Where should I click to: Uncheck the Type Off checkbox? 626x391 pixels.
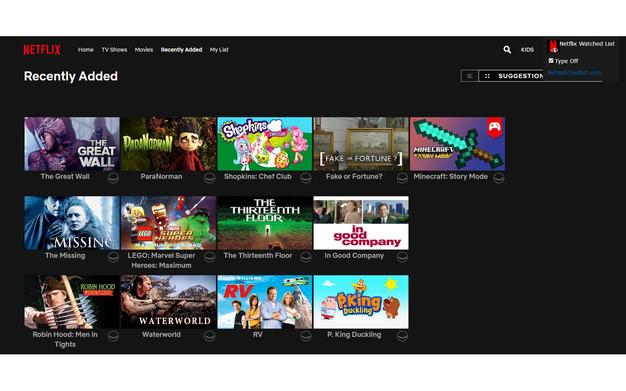(551, 61)
